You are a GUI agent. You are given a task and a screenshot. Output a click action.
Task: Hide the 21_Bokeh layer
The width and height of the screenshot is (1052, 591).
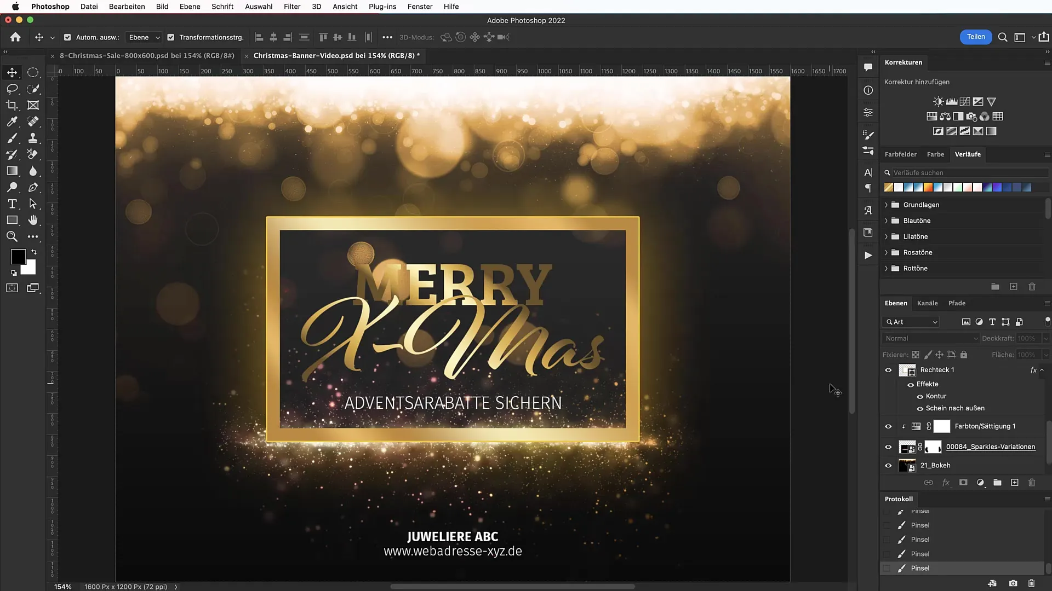pos(888,466)
